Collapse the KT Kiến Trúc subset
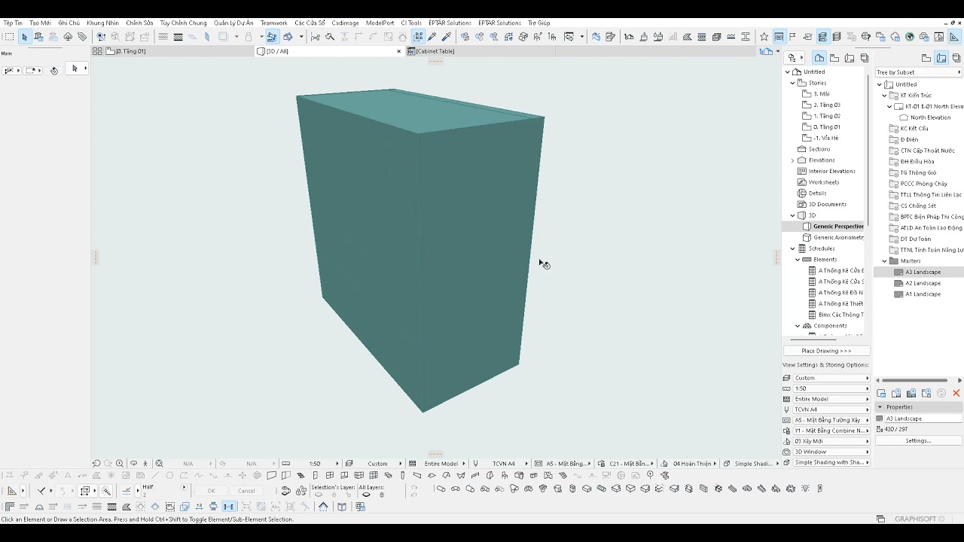Image resolution: width=964 pixels, height=542 pixels. click(x=884, y=96)
